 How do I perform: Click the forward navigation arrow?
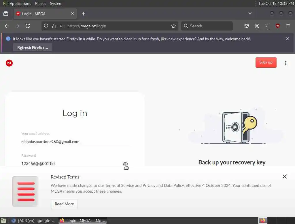tap(17, 26)
